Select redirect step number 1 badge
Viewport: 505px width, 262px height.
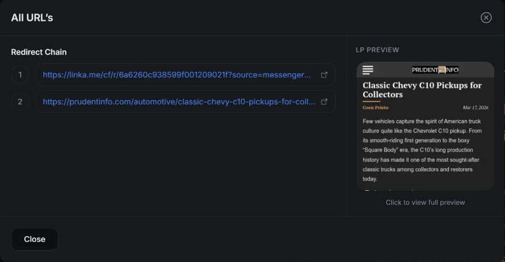tap(20, 75)
